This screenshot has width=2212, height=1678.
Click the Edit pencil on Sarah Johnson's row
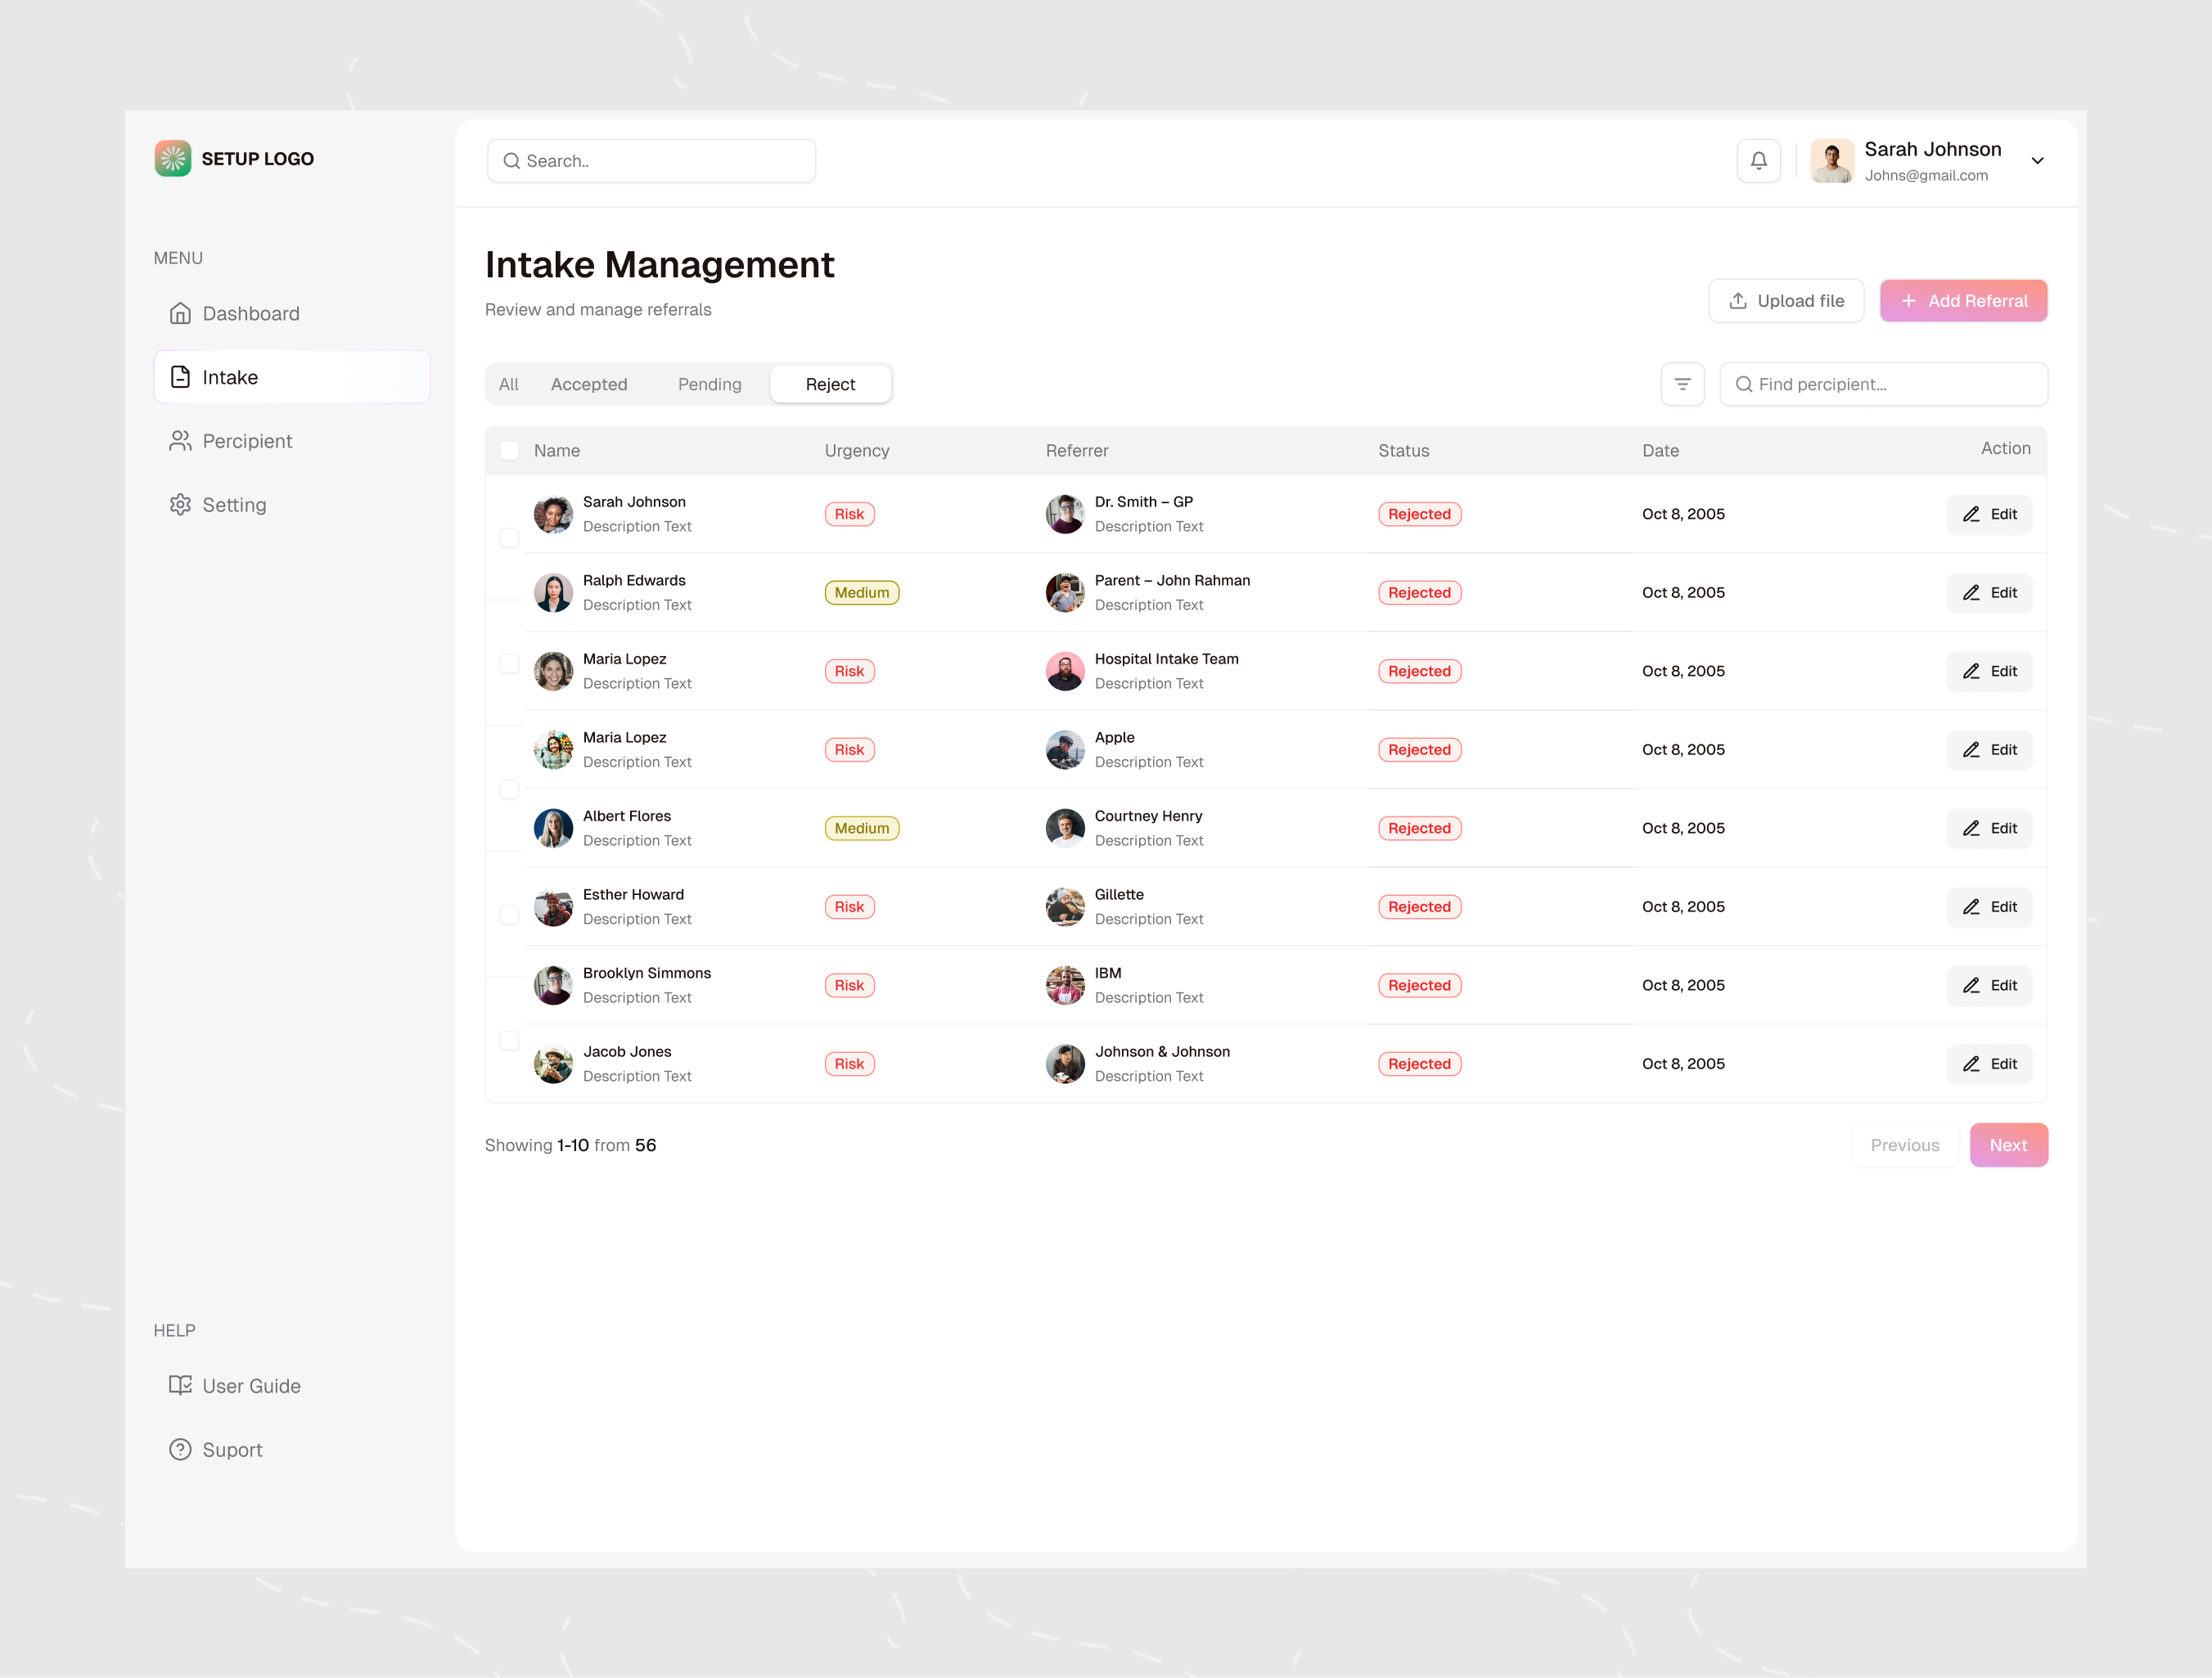pos(1989,514)
